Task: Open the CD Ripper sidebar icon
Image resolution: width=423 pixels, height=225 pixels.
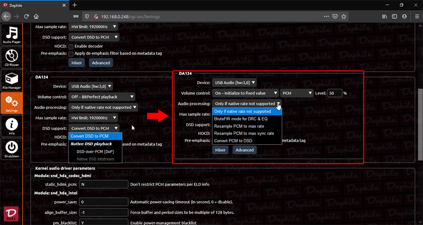Action: point(11,58)
